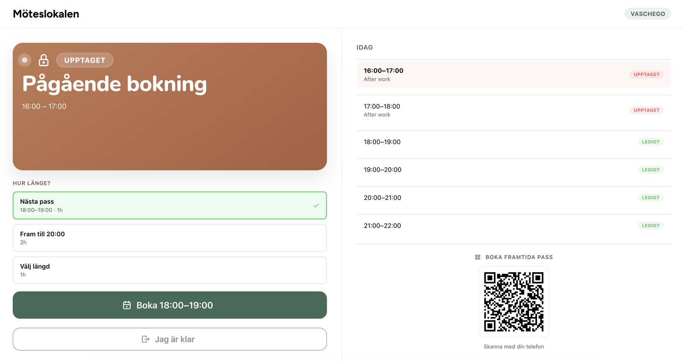Click the Skanna med din telefon caption
The image size is (683, 361).
[514, 346]
